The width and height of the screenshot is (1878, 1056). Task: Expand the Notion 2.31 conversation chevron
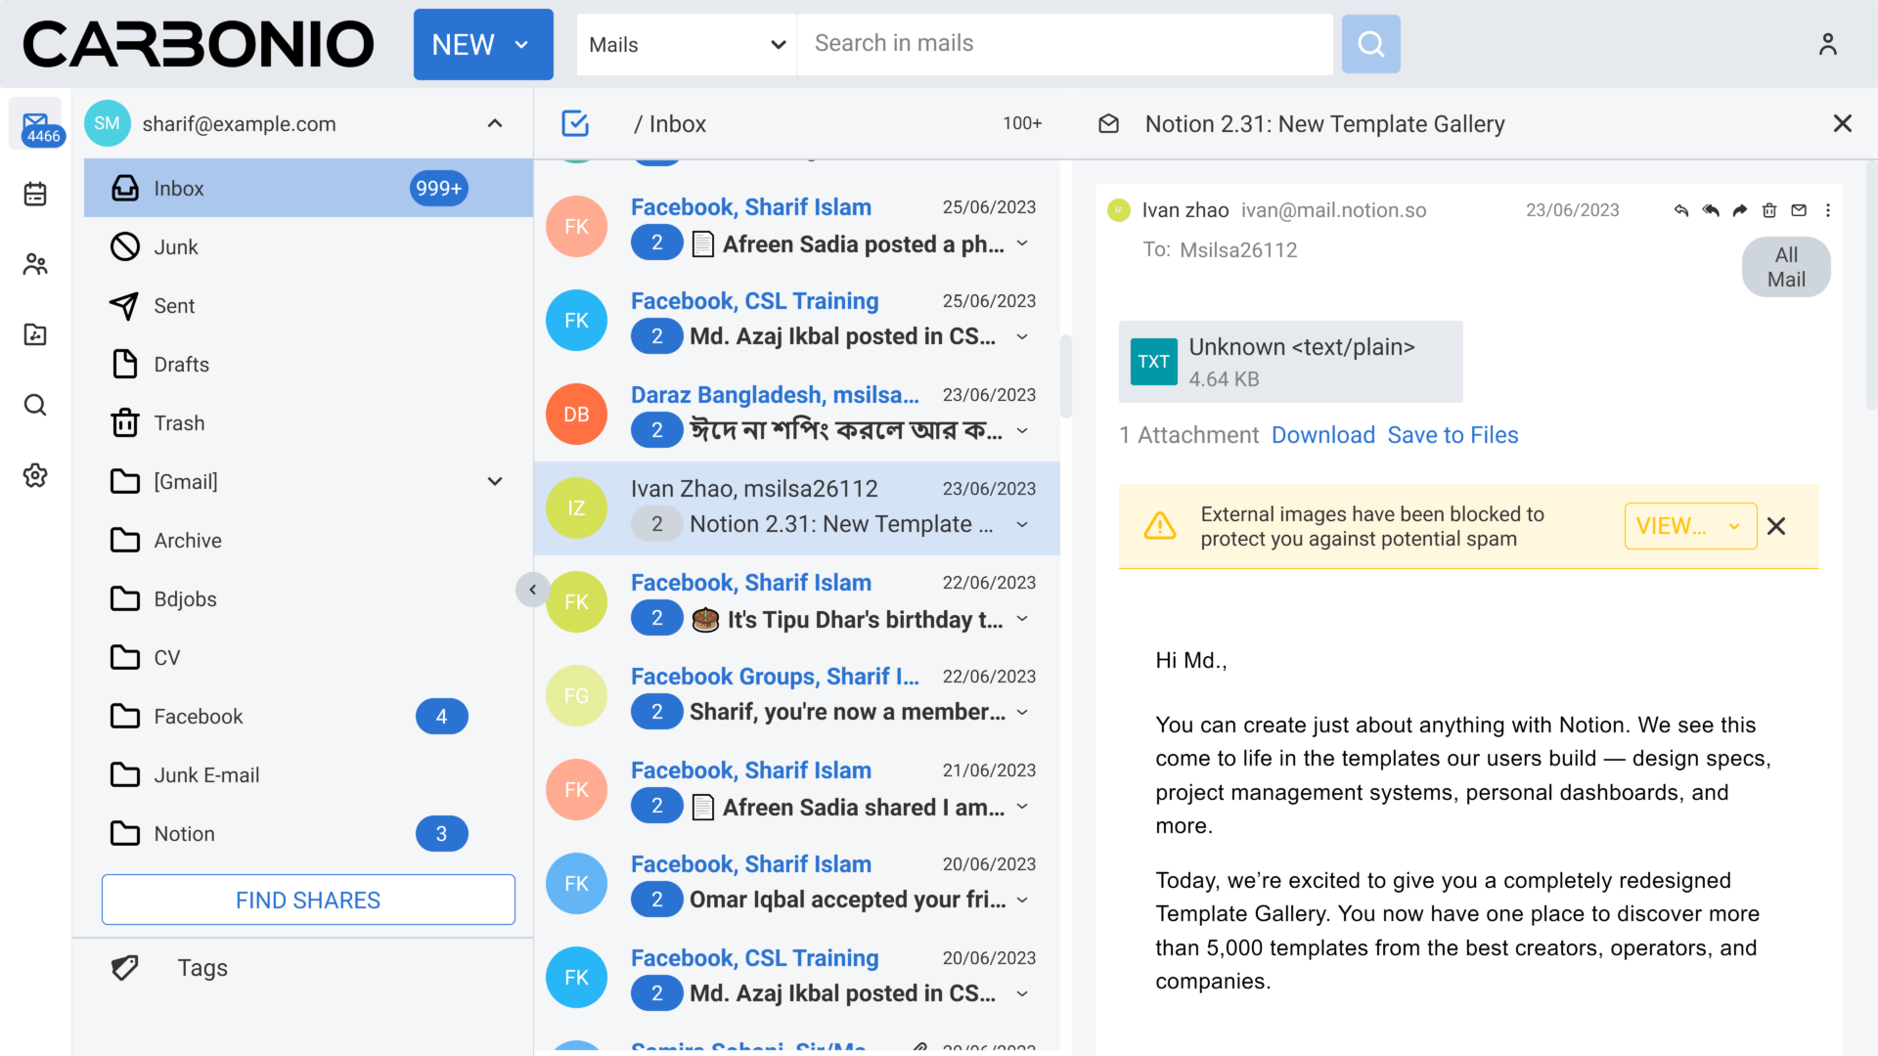click(1022, 524)
